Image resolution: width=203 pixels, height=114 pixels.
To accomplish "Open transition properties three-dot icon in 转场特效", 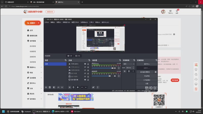I will [x=133, y=71].
